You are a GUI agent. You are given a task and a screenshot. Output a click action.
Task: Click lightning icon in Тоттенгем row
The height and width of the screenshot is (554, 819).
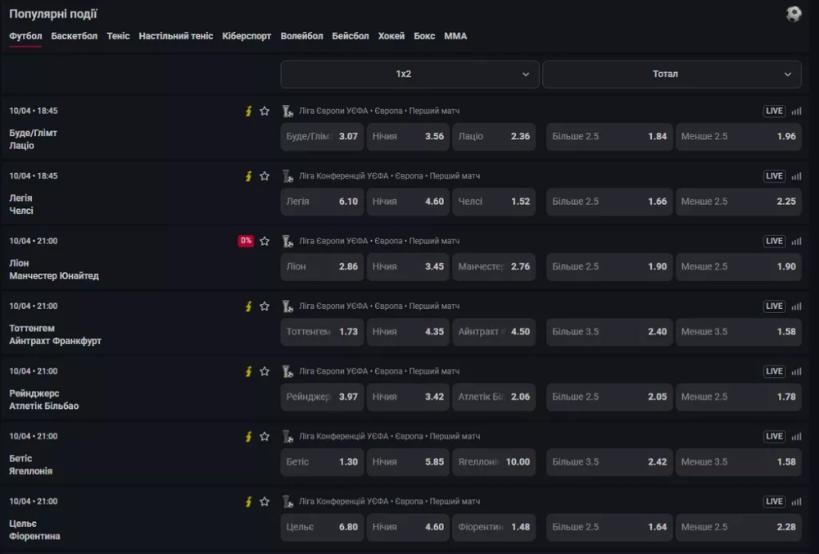[x=249, y=307]
